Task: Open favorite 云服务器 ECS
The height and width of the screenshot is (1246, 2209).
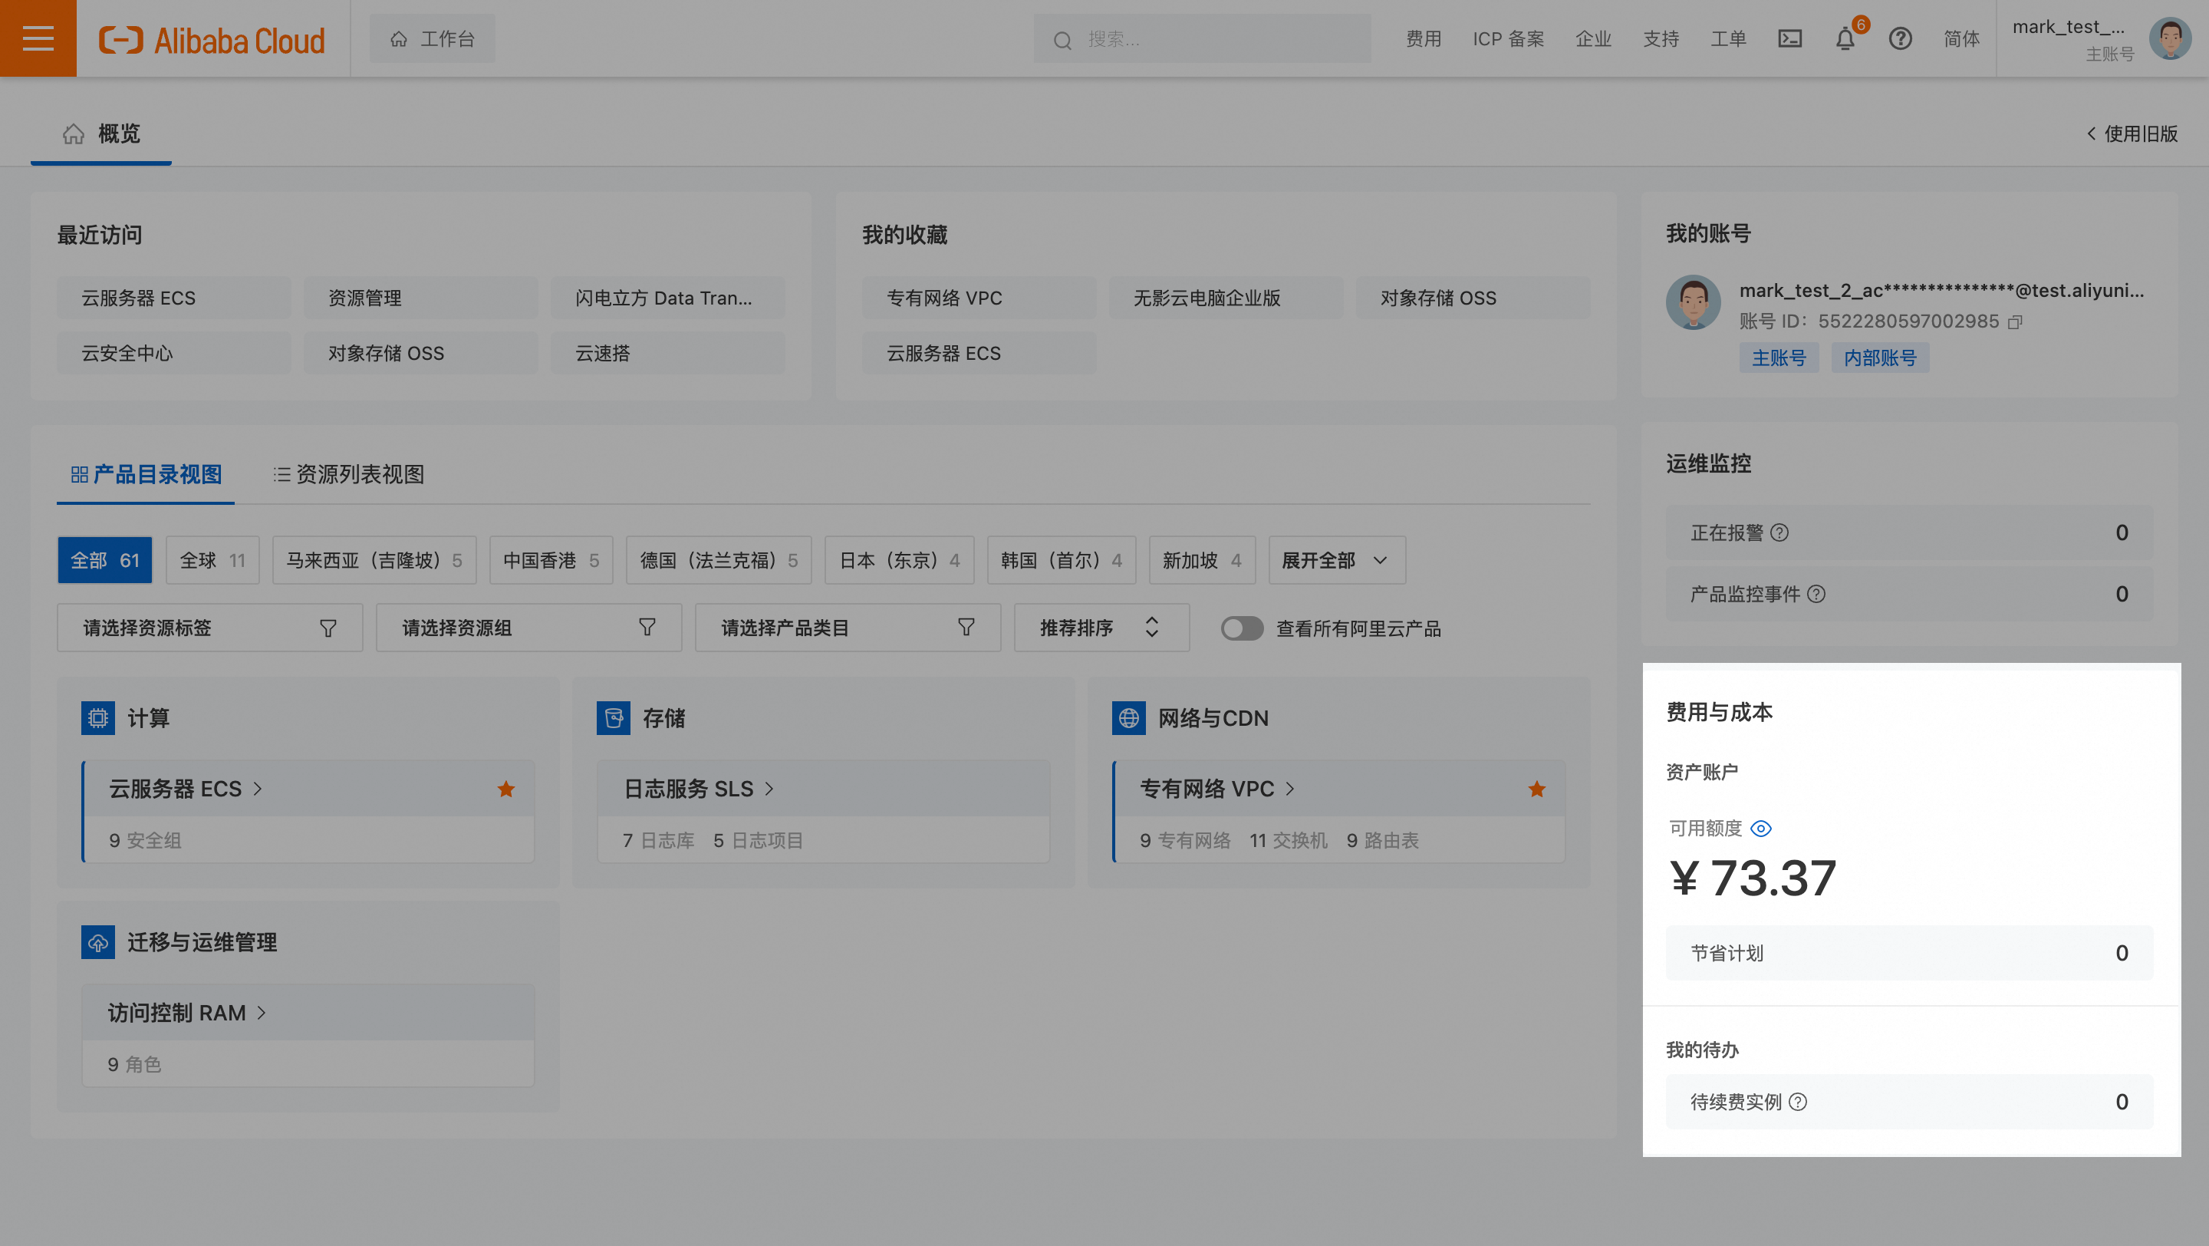Action: point(979,353)
